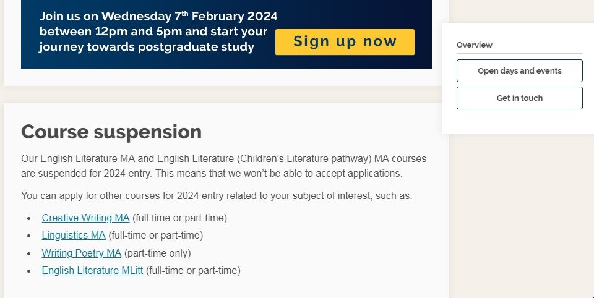The height and width of the screenshot is (298, 594).
Task: Click the bullet point beside Linguistics MA
Action: tap(29, 236)
